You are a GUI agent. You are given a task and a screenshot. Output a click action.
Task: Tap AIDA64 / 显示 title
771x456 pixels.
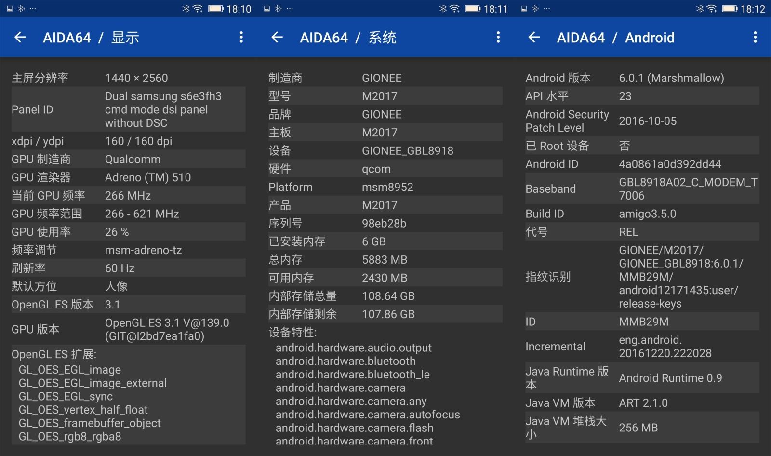(x=91, y=38)
